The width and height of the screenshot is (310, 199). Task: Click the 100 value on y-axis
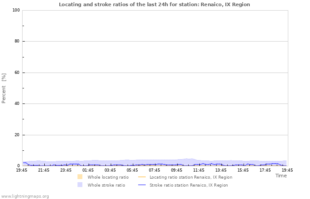point(16,10)
